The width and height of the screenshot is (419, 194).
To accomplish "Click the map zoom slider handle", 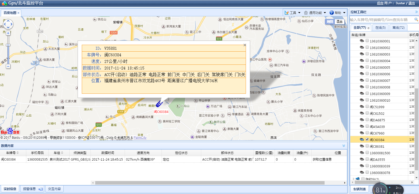I will [x=8, y=45].
